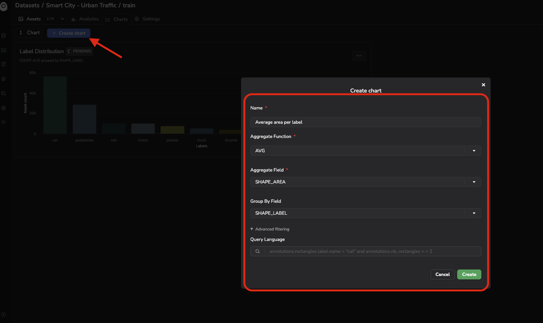Open the processor chip icon in sidebar
Screen dimensions: 543x323
[3, 108]
